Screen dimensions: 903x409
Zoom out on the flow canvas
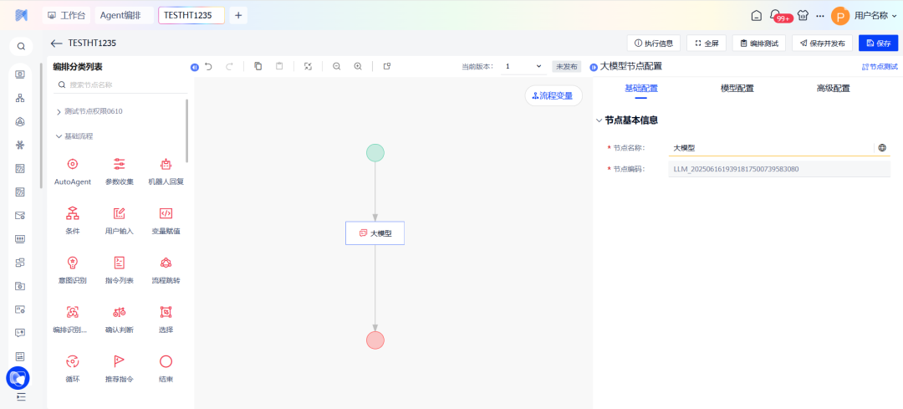point(336,66)
